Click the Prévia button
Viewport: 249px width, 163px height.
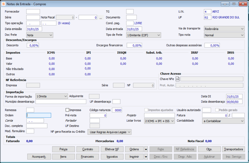tap(63, 149)
